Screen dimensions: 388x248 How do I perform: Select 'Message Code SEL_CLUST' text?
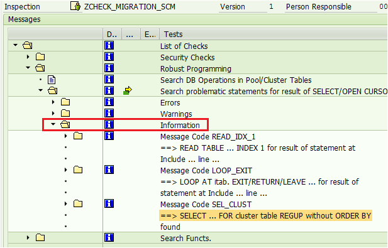point(206,205)
